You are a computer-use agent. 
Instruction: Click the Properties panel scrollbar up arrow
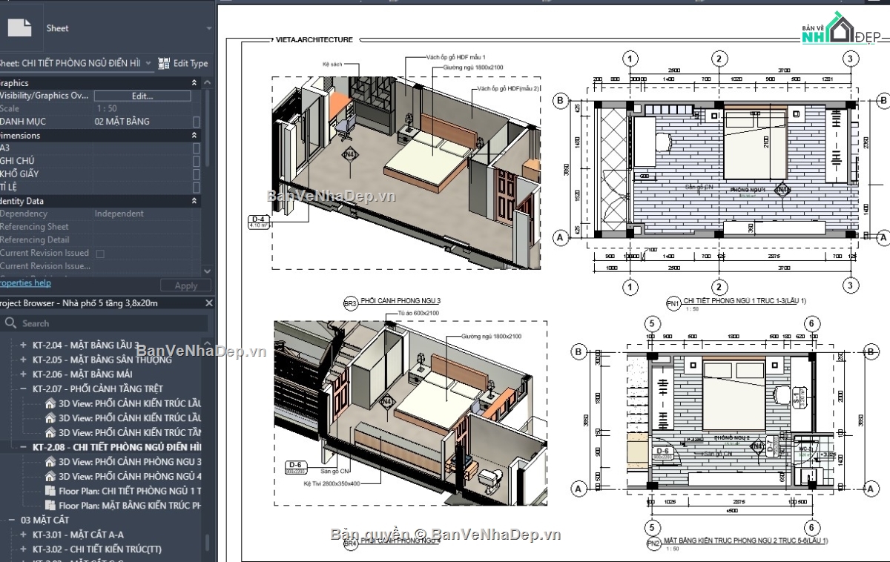pyautogui.click(x=208, y=83)
